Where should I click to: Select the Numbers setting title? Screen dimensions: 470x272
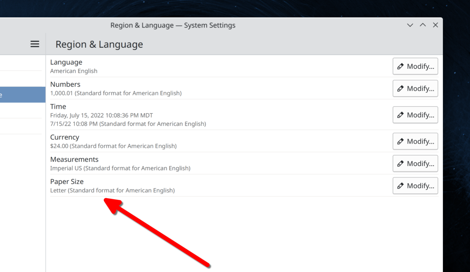point(65,84)
